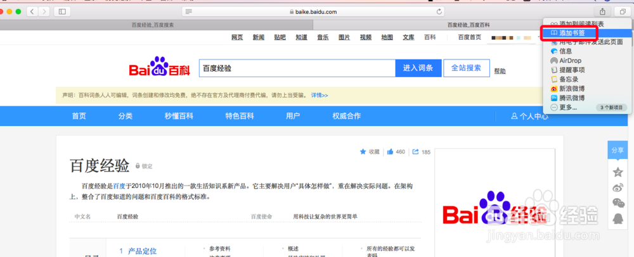This screenshot has width=634, height=257.
Task: Open 用户 in blue nav bar
Action: pos(293,116)
